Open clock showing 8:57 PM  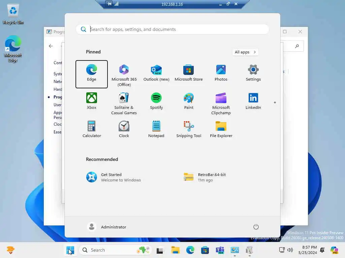pos(308,250)
